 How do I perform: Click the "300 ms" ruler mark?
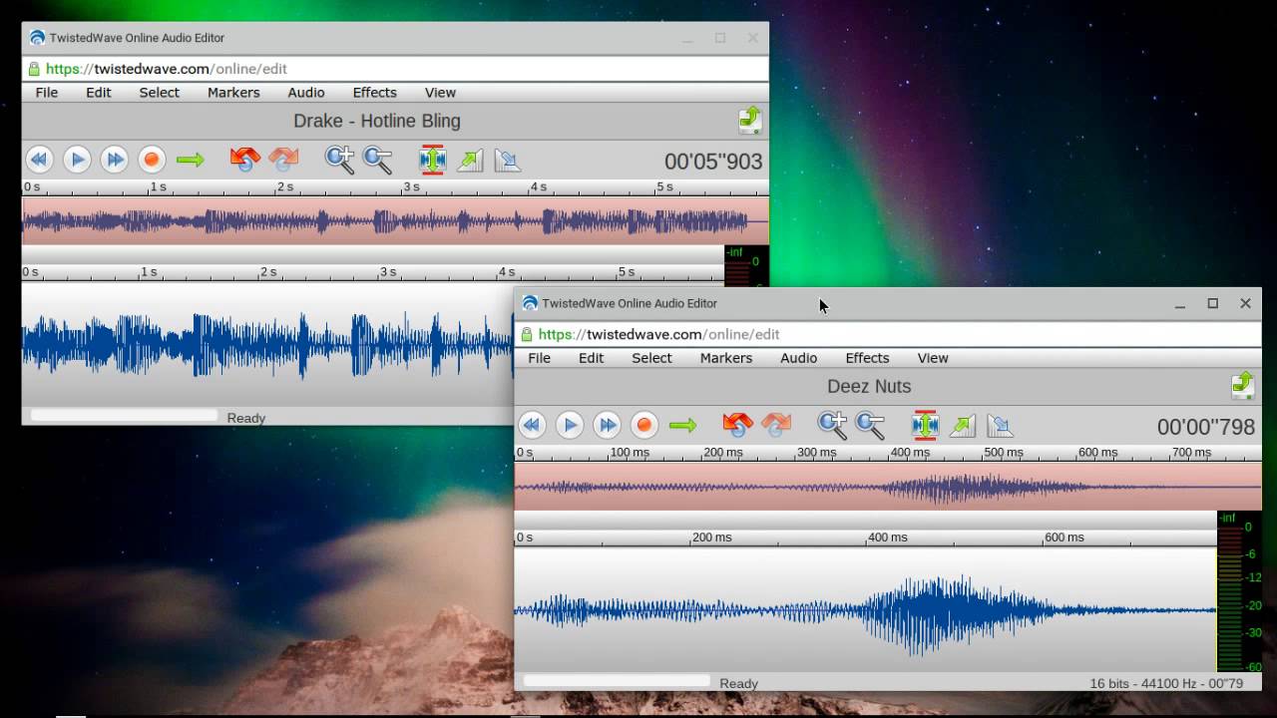tap(816, 453)
